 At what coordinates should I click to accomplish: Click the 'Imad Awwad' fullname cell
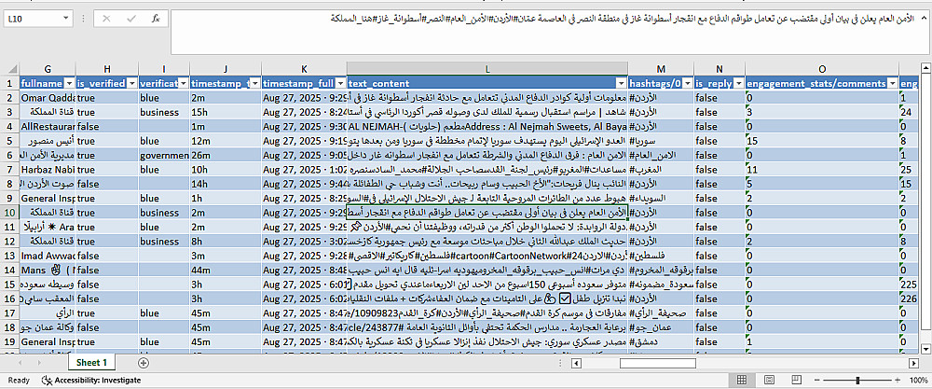tap(48, 256)
